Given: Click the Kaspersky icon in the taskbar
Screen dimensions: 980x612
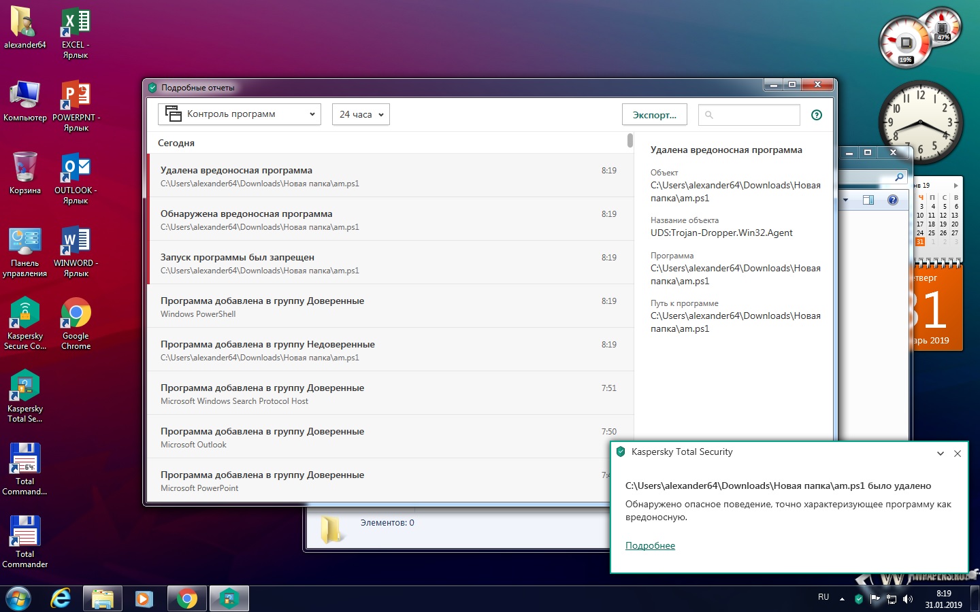Looking at the screenshot, I should 229,598.
